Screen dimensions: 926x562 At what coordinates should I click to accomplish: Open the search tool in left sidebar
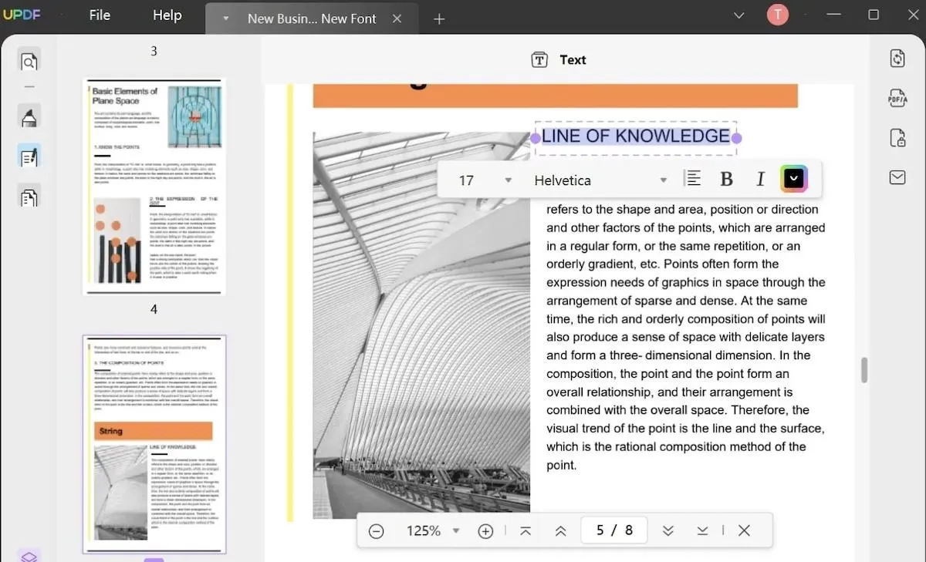pos(29,61)
